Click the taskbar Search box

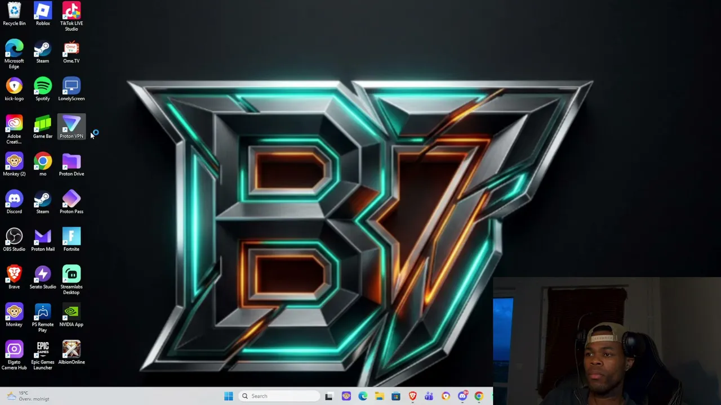tap(279, 396)
